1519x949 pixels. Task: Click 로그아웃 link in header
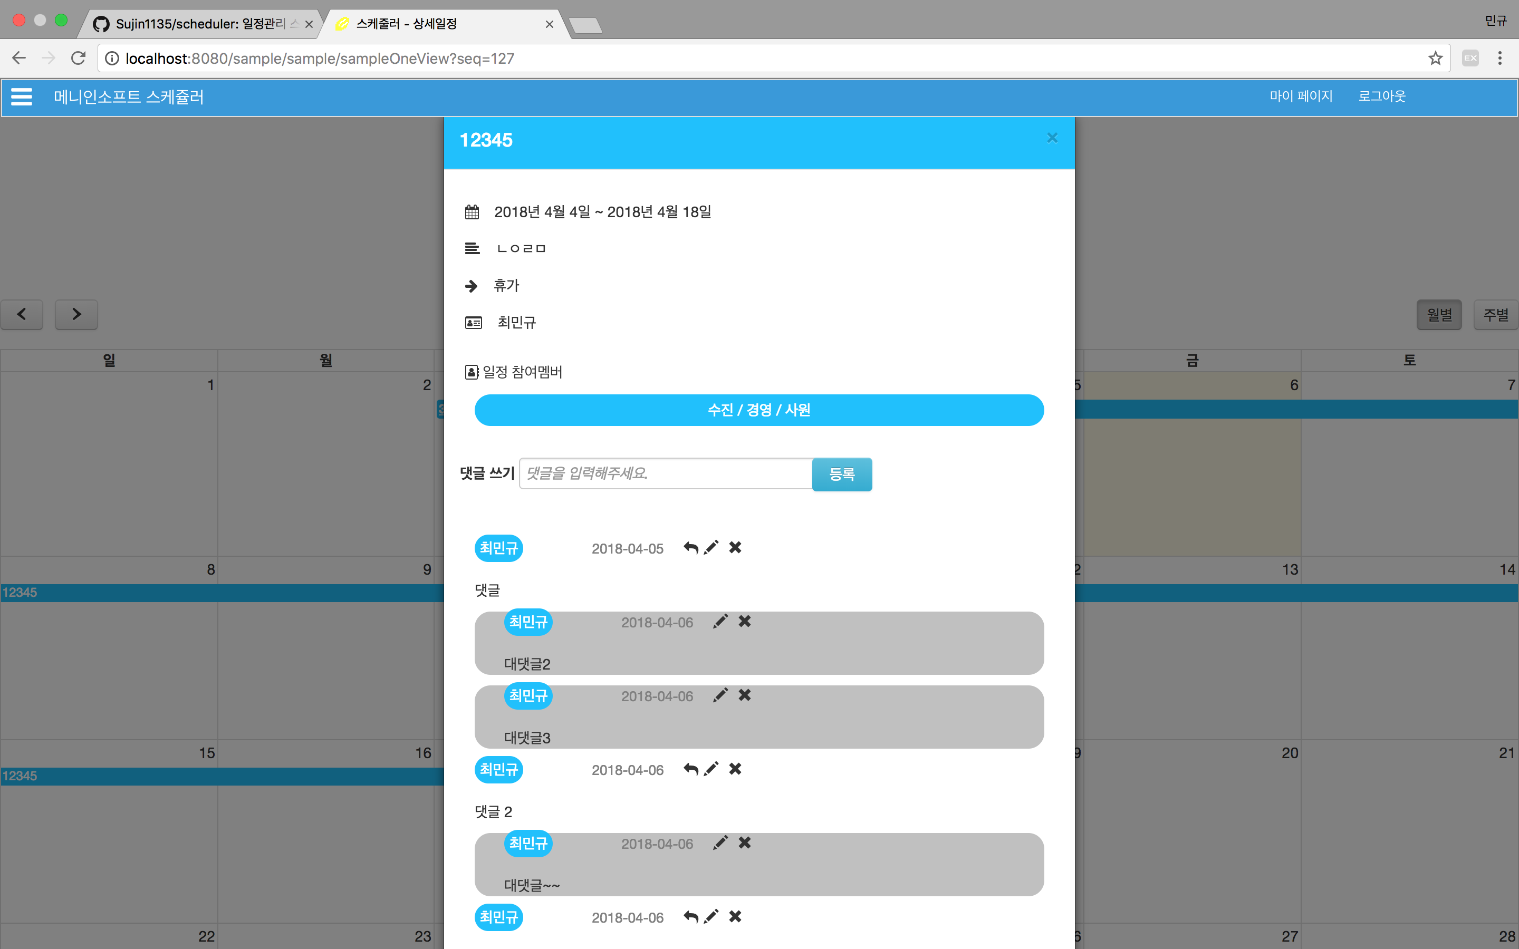(x=1381, y=96)
